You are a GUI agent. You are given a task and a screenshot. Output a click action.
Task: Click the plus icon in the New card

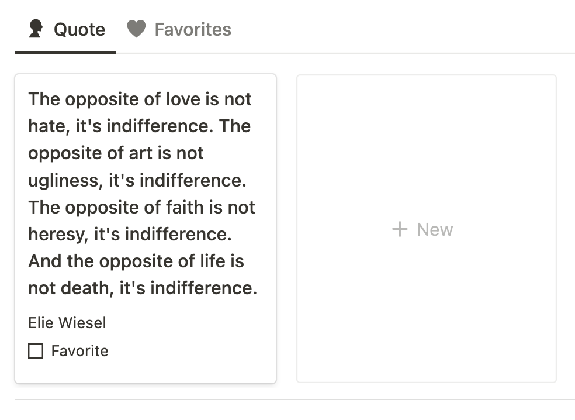tap(400, 229)
